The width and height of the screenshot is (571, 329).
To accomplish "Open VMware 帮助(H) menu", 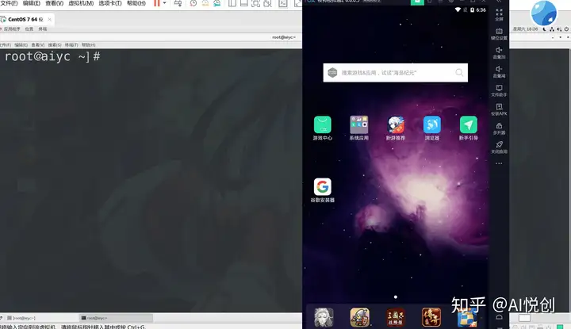I will 136,3.
